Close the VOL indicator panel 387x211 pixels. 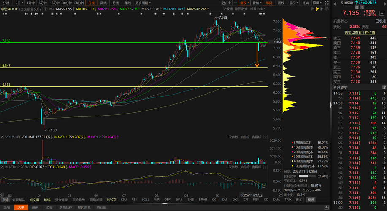tap(265, 137)
